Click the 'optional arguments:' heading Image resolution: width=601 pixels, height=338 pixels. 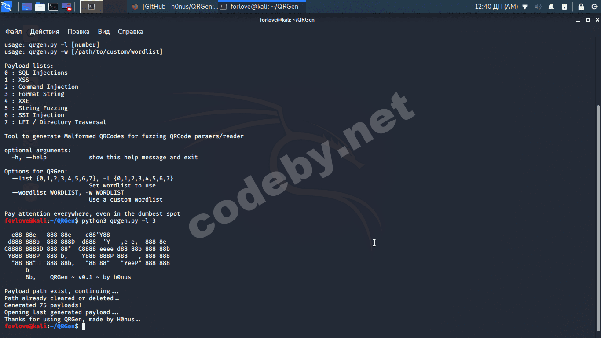(38, 151)
